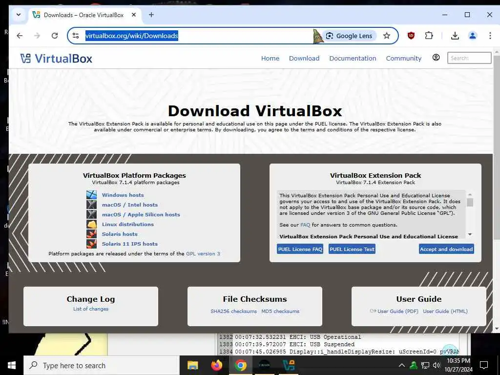The height and width of the screenshot is (375, 500).
Task: Open the network icon in the tray
Action: (x=425, y=365)
